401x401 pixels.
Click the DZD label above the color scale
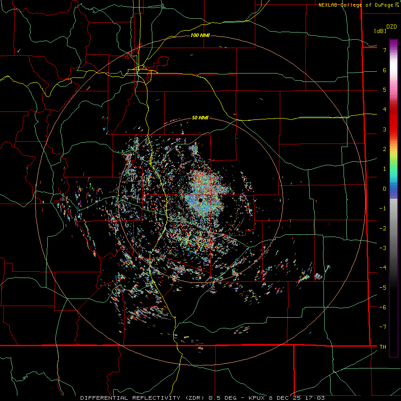[392, 27]
